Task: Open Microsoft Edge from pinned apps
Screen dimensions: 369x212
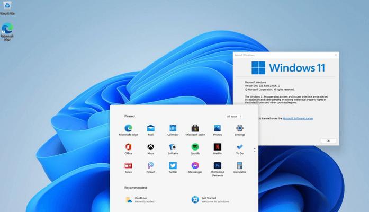Action: pos(128,130)
